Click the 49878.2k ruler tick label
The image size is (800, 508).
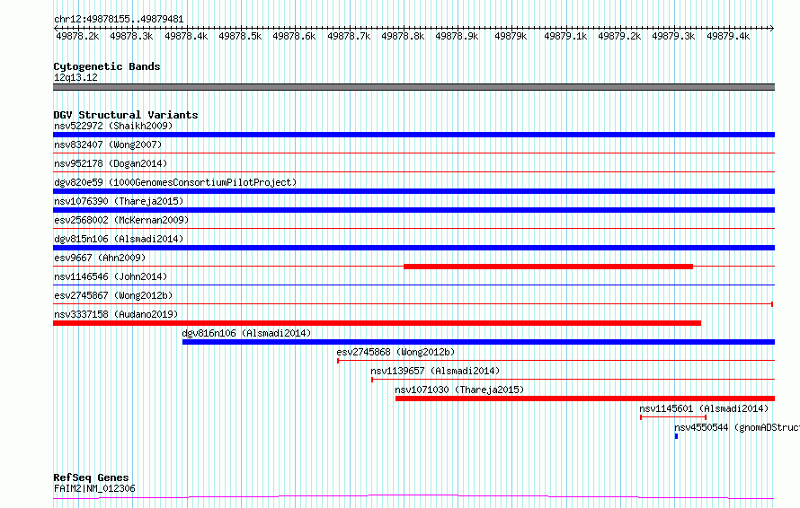(x=77, y=36)
